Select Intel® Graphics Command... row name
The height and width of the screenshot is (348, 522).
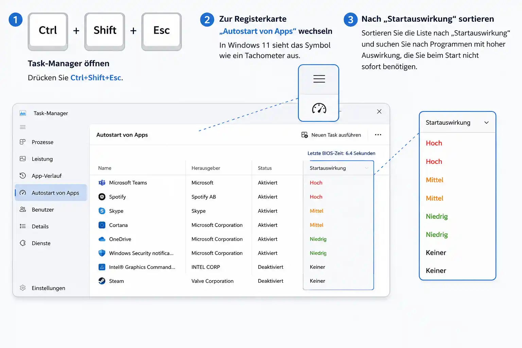pyautogui.click(x=142, y=267)
